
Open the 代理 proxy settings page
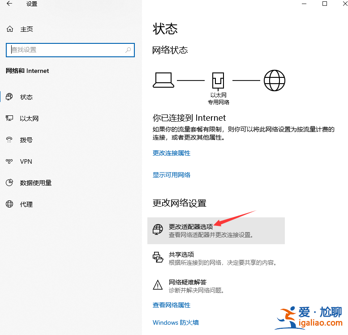point(26,204)
